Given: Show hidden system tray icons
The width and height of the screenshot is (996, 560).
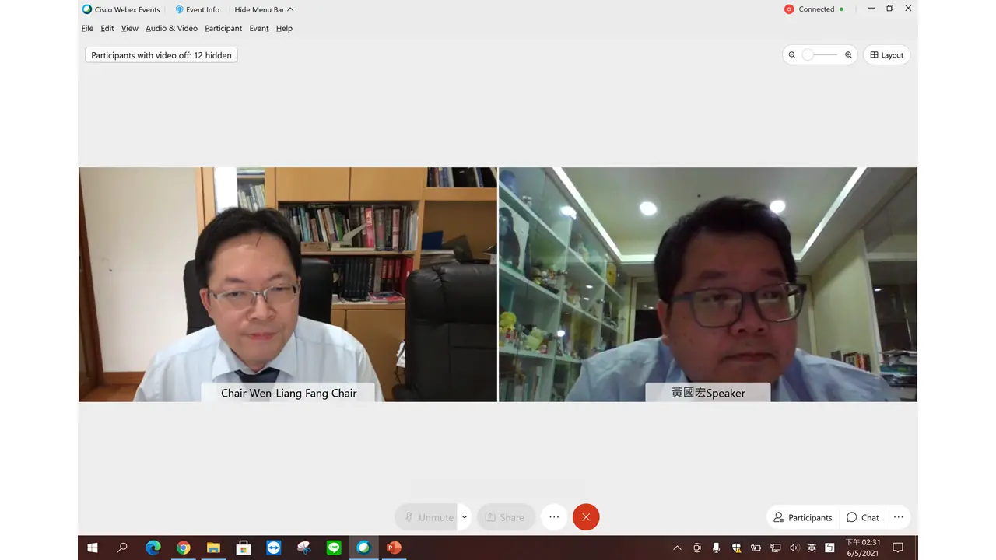Looking at the screenshot, I should tap(677, 548).
